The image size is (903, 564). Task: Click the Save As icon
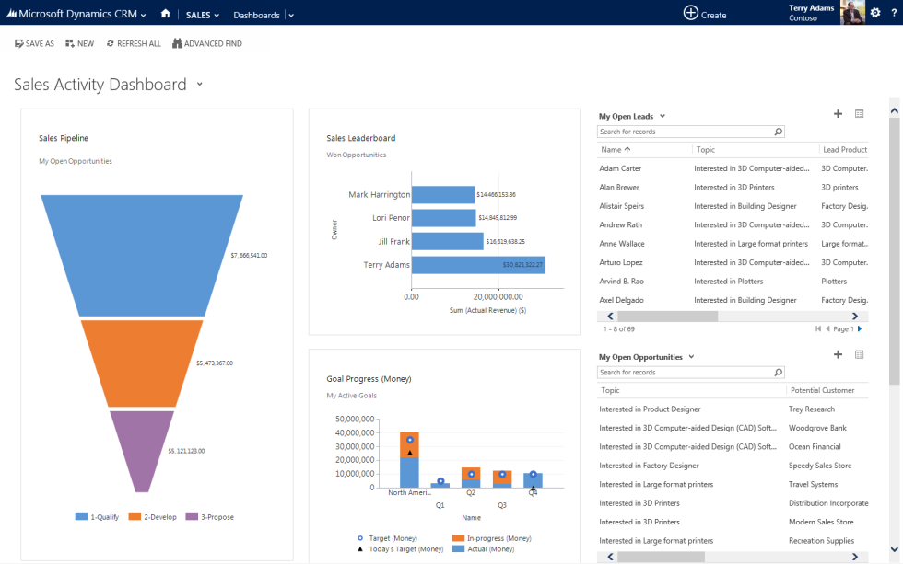pos(19,42)
